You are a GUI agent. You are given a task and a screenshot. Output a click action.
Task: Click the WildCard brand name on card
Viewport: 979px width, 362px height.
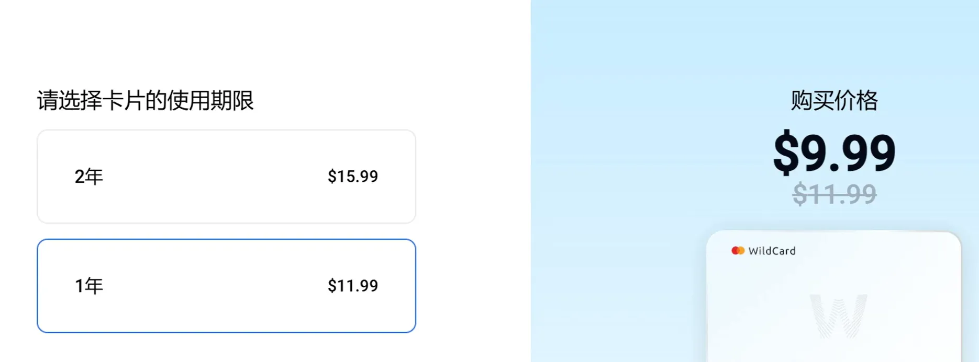(x=772, y=251)
